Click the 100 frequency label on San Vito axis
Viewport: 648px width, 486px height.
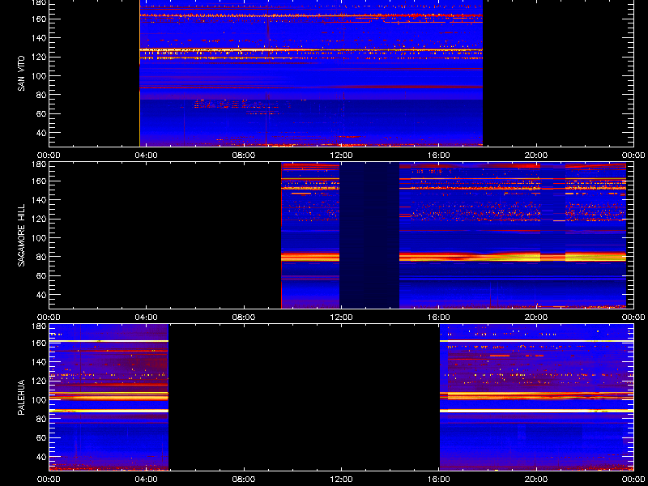[x=39, y=76]
